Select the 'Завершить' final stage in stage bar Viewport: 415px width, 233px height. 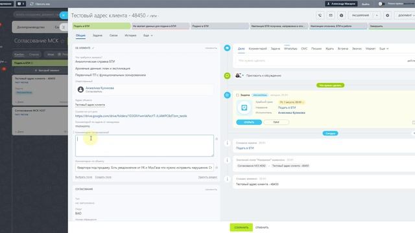coord(392,26)
